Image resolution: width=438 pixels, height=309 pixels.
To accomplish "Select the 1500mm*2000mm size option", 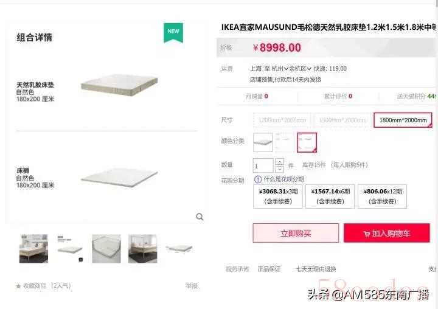I will [342, 120].
